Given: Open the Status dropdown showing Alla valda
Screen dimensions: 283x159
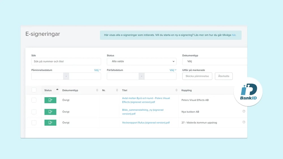Looking at the screenshot, I should (141, 61).
